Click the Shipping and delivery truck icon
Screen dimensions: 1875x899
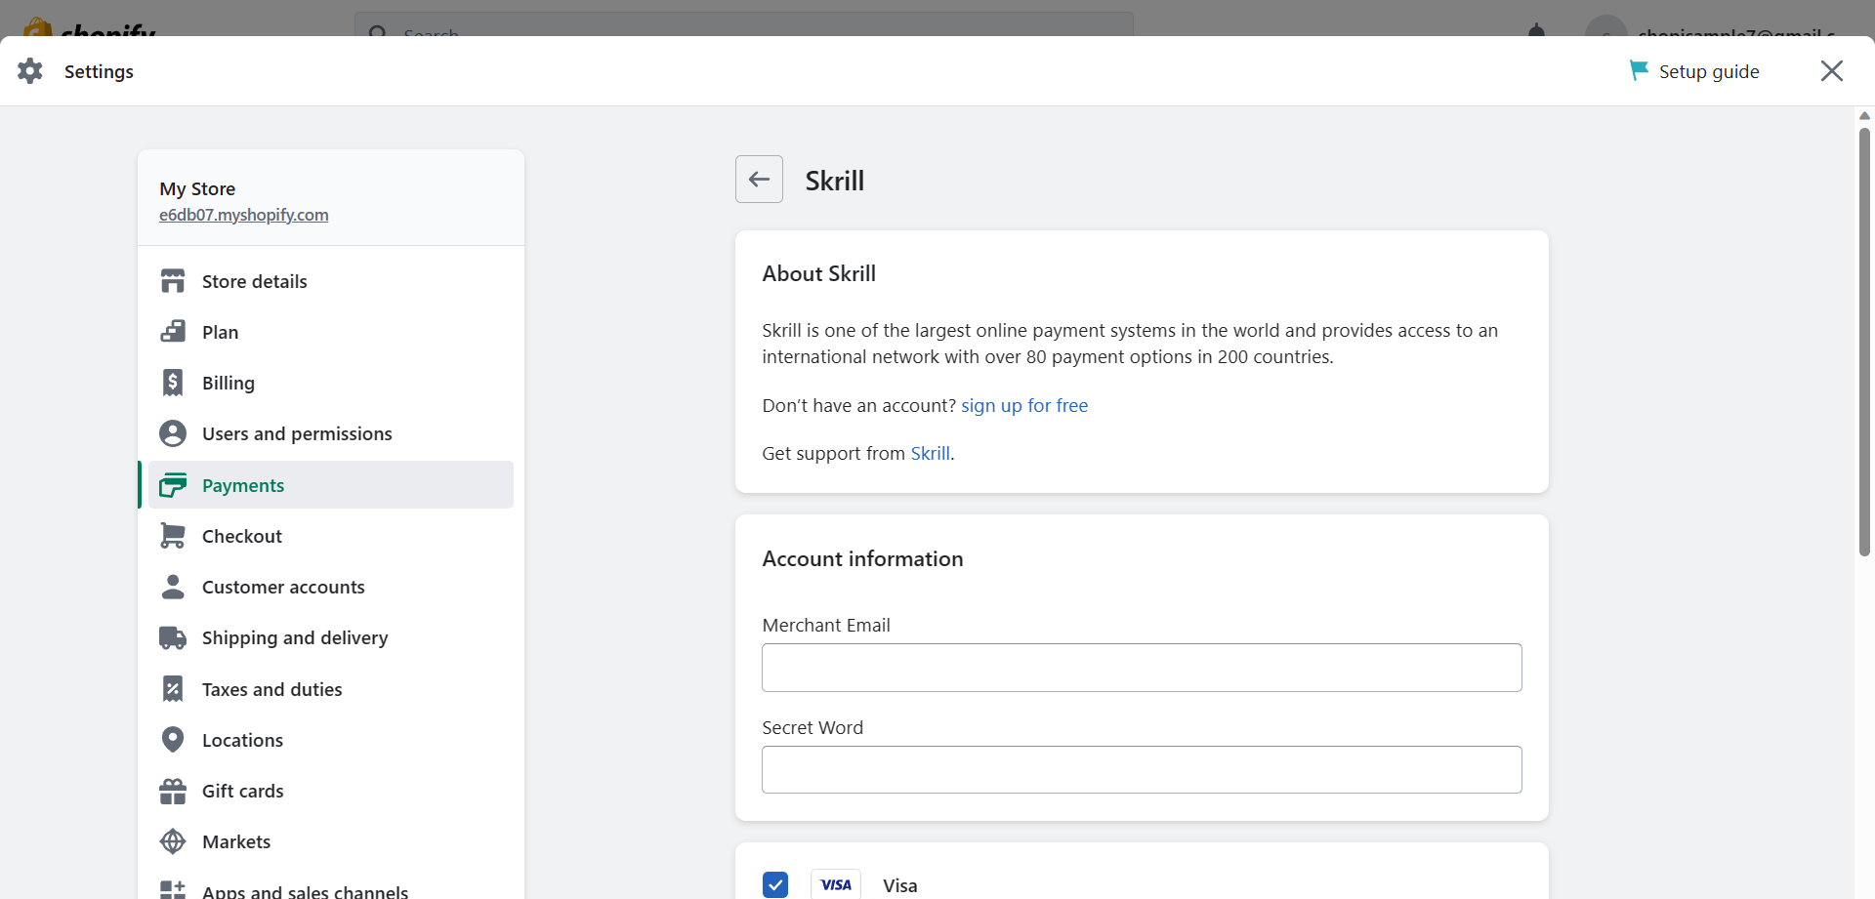[173, 637]
